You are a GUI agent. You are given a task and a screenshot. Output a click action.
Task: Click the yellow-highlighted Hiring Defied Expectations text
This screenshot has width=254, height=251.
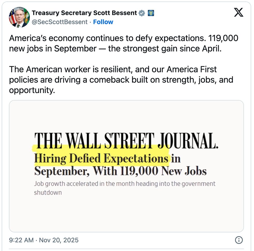tap(101, 158)
